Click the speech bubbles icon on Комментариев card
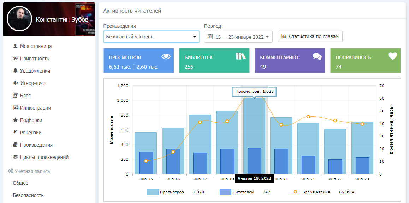Viewport: 409px width, 203px height. (317, 56)
